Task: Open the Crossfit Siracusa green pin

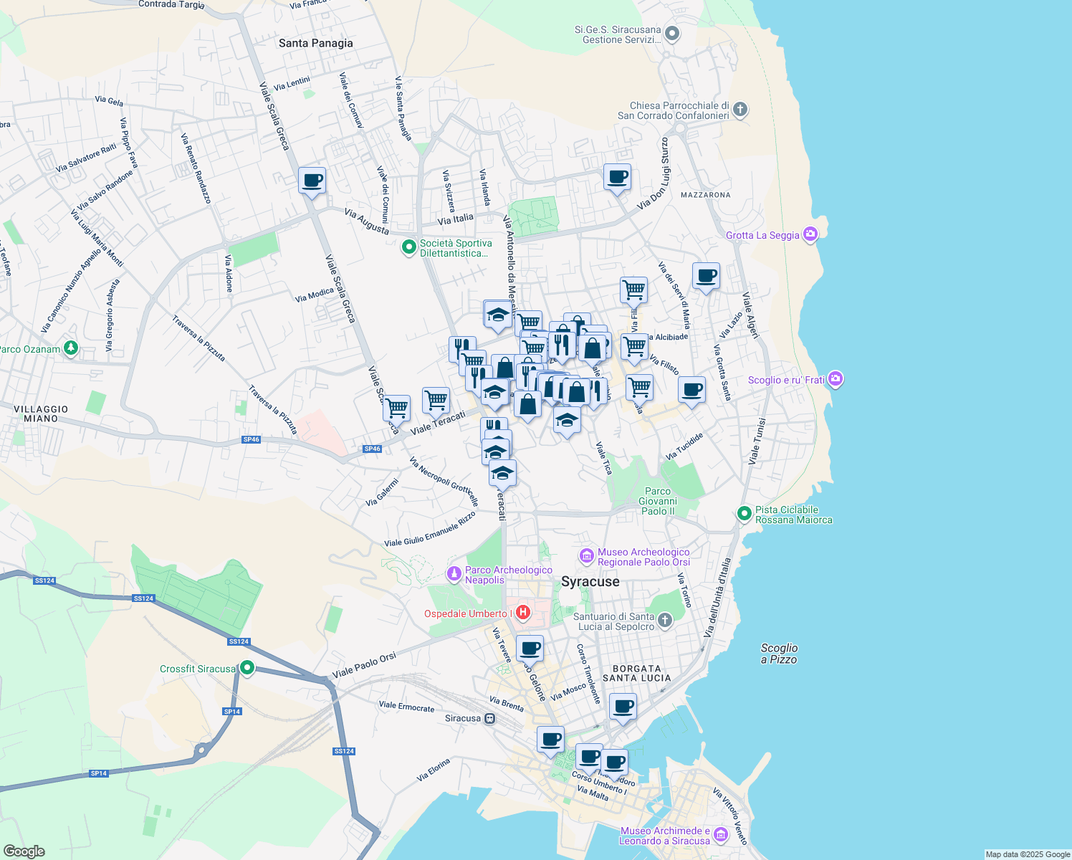Action: tap(247, 669)
